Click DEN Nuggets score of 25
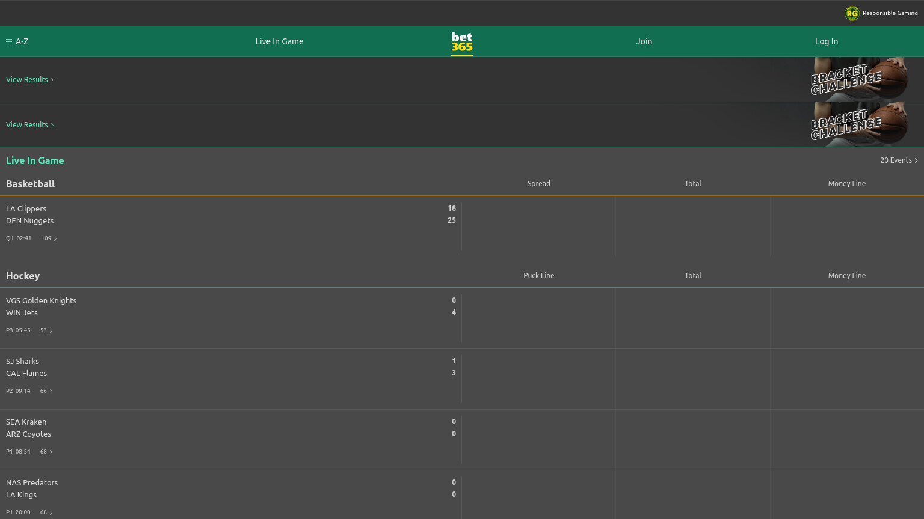The height and width of the screenshot is (519, 924). point(452,220)
